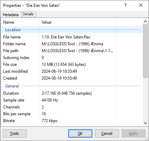Select the File name row
Image resolution: width=149 pixels, height=141 pixels.
(x=72, y=37)
